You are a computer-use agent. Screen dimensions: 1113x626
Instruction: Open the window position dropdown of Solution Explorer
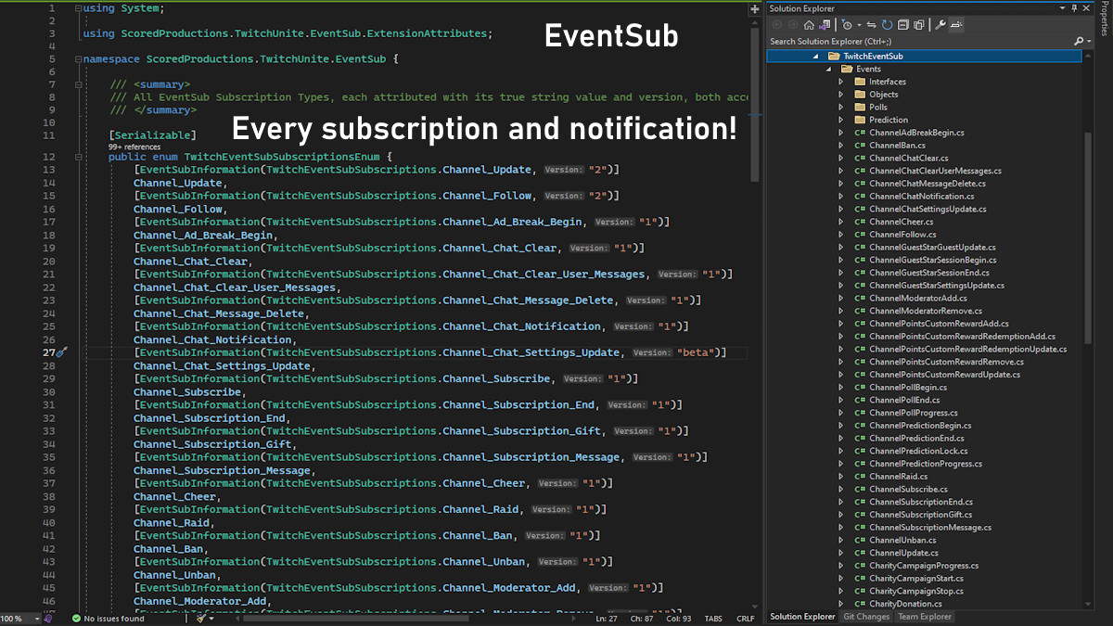[1062, 8]
